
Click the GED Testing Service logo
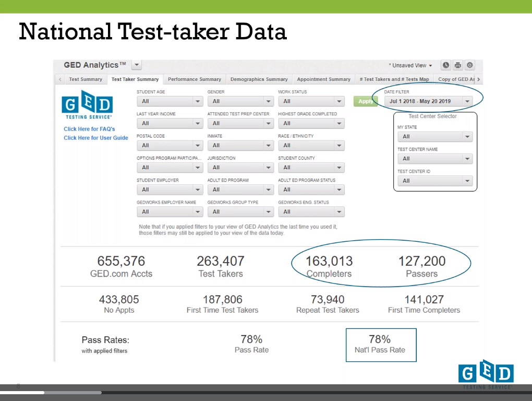[87, 106]
